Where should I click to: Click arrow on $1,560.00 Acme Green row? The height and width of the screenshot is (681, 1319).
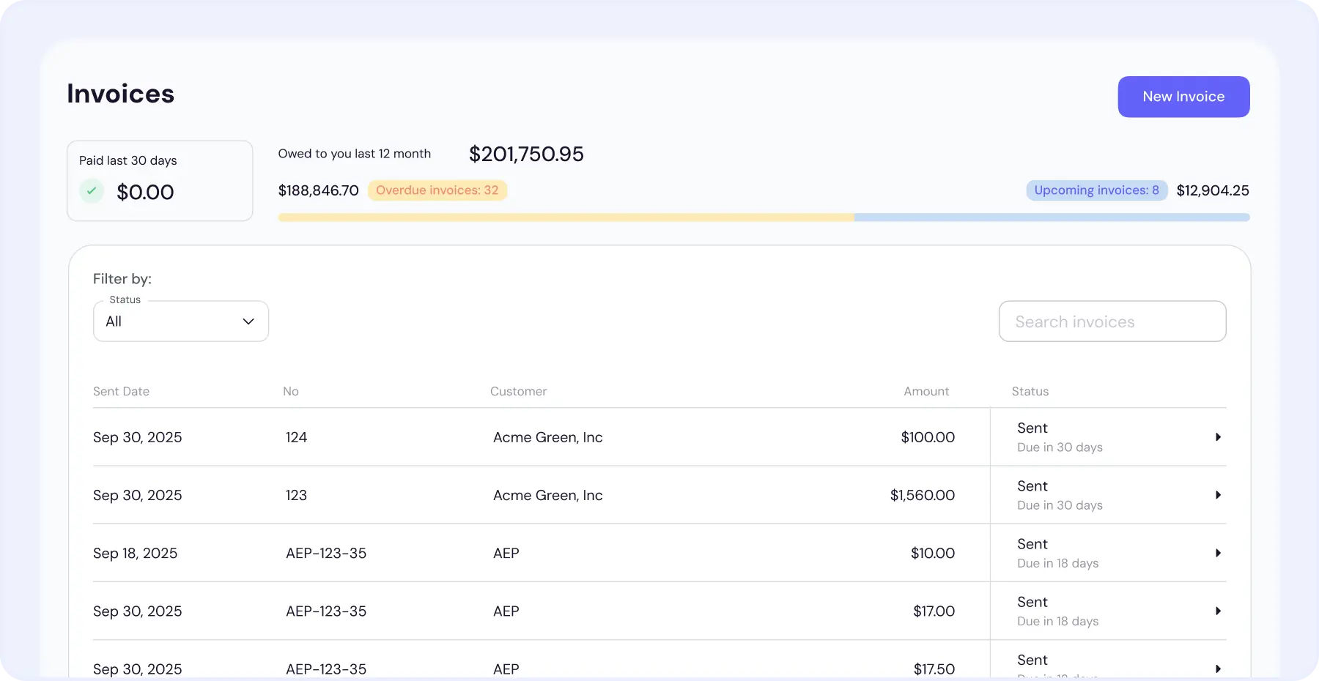pos(1218,495)
